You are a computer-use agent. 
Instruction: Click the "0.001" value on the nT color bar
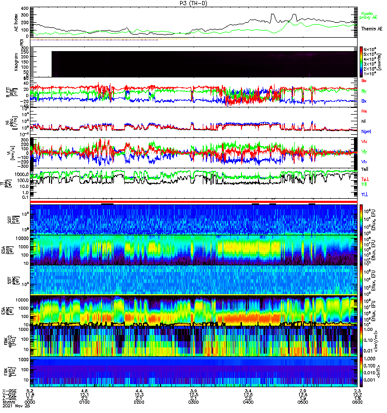[x=369, y=380]
